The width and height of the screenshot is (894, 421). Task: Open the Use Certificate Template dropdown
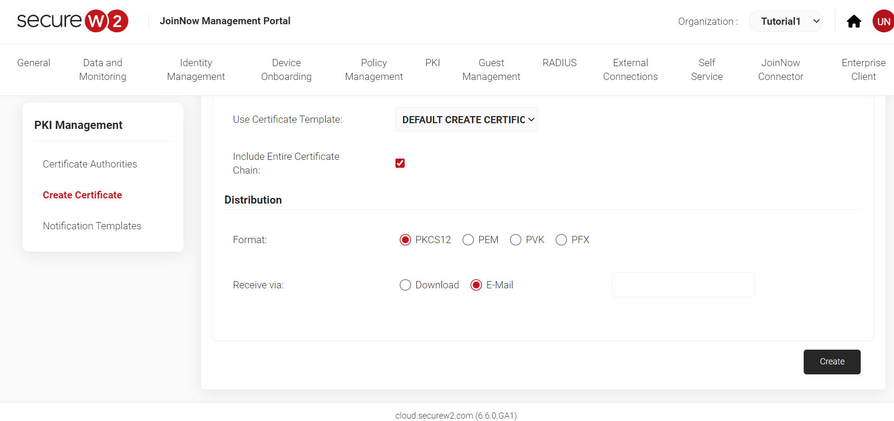(466, 119)
